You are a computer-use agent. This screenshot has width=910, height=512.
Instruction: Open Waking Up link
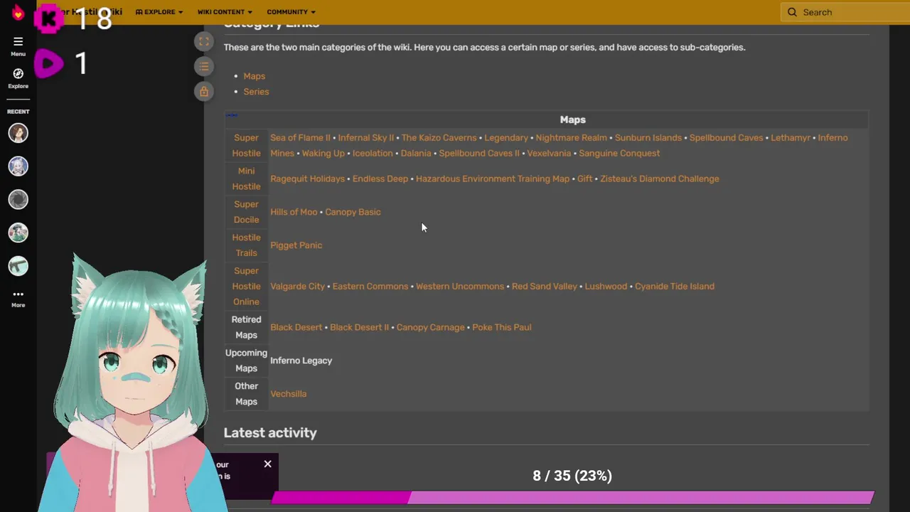pyautogui.click(x=323, y=154)
